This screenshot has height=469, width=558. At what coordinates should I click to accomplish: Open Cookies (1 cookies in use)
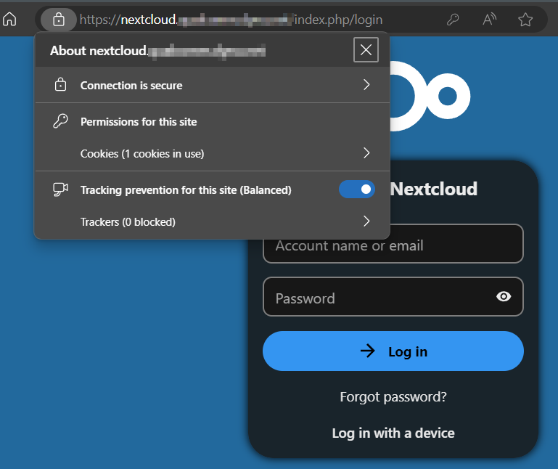[x=213, y=153]
